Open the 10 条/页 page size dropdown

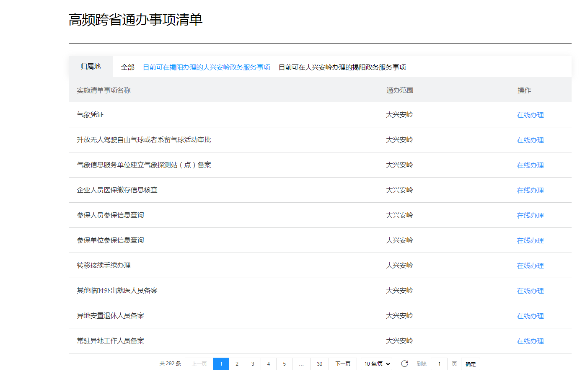pos(376,364)
